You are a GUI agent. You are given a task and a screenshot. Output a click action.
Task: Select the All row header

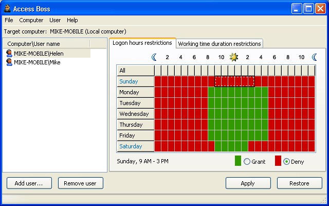coord(136,71)
